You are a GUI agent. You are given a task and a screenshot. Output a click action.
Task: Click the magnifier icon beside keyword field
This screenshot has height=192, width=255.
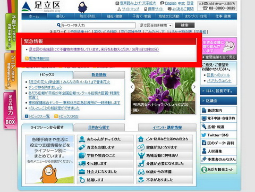pos(58,26)
